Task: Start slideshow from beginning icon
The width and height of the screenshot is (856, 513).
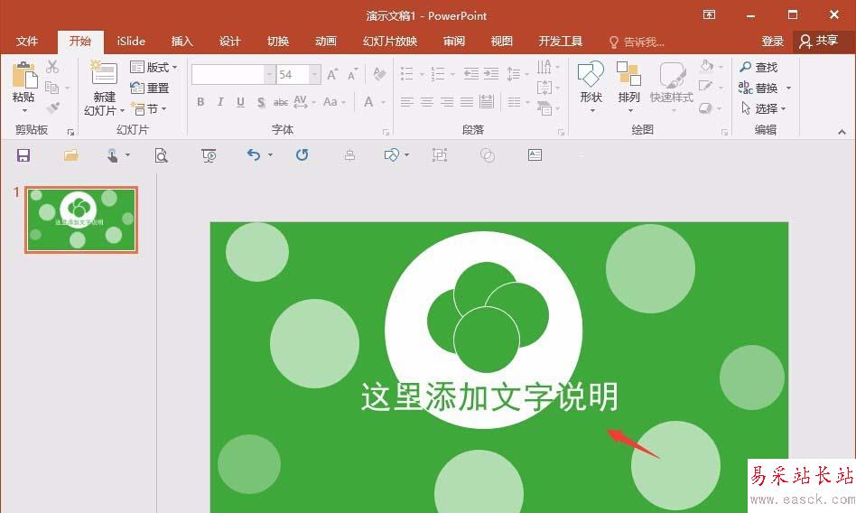Action: pyautogui.click(x=209, y=155)
